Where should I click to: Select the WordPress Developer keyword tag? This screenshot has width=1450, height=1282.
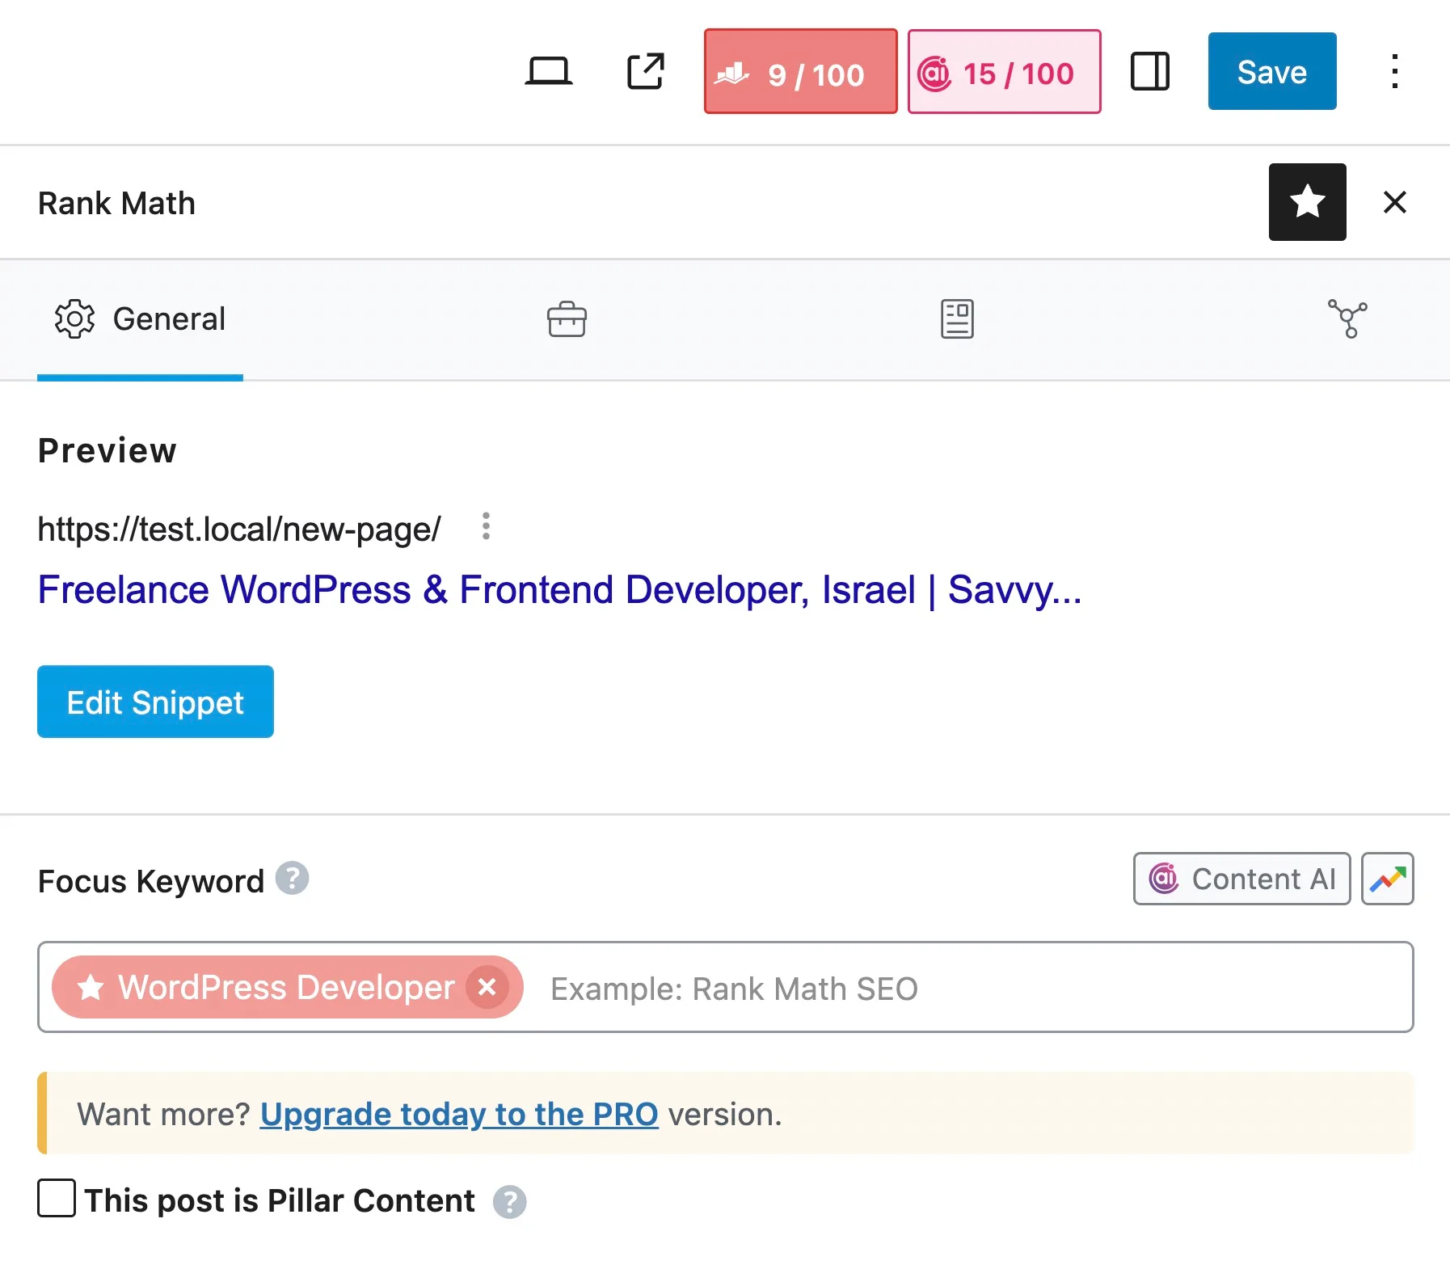coord(287,987)
